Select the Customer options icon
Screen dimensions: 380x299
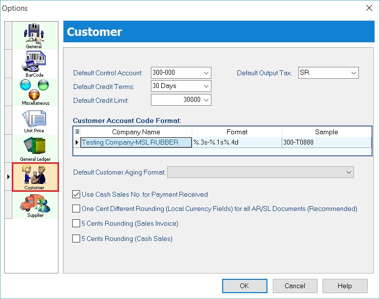34,177
